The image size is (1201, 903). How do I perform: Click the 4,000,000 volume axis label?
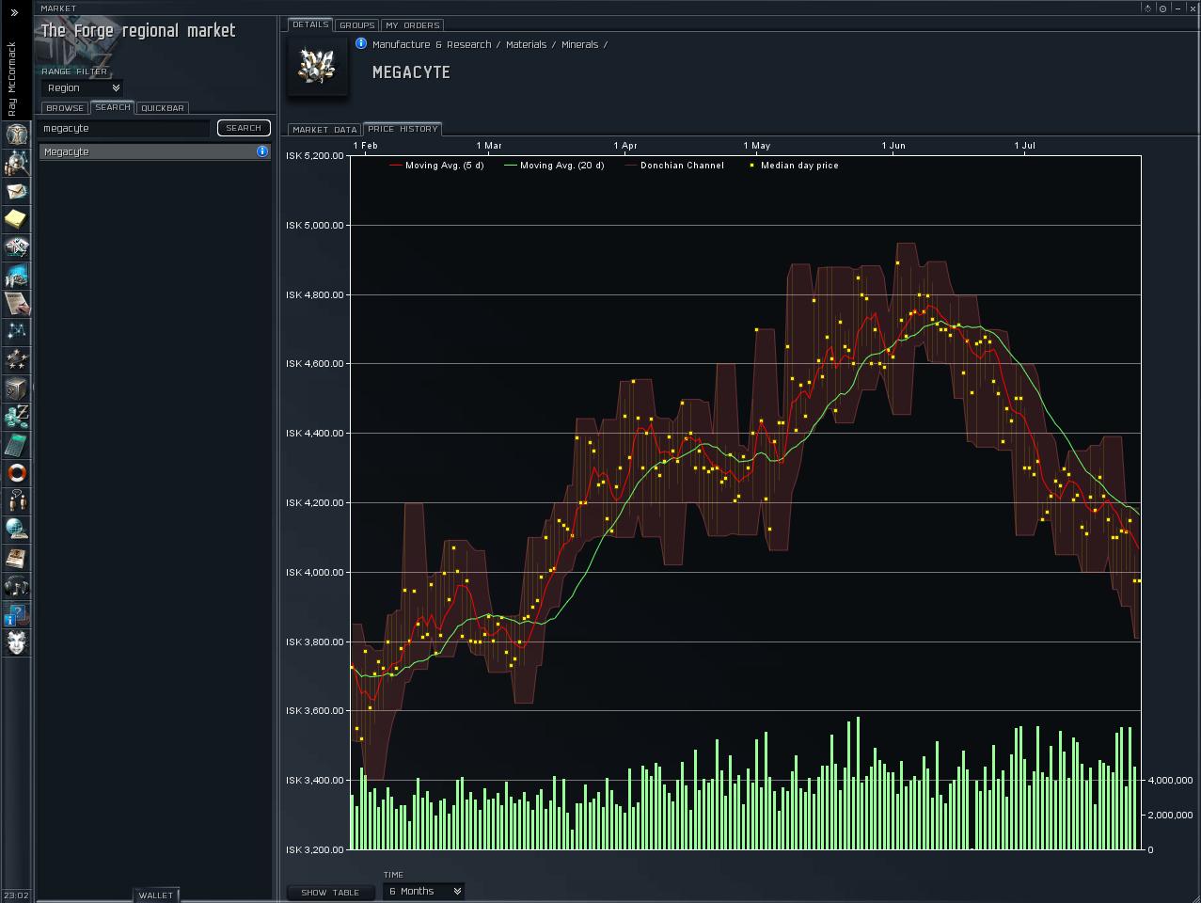click(1170, 781)
